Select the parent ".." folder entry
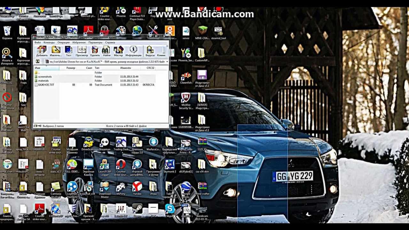409x230 pixels. (x=95, y=73)
